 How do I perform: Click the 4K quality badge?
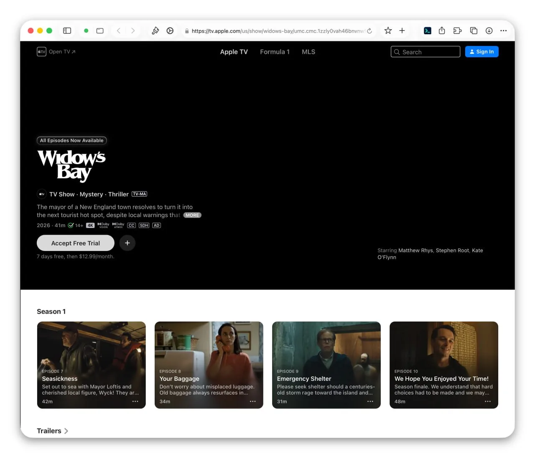(x=90, y=225)
